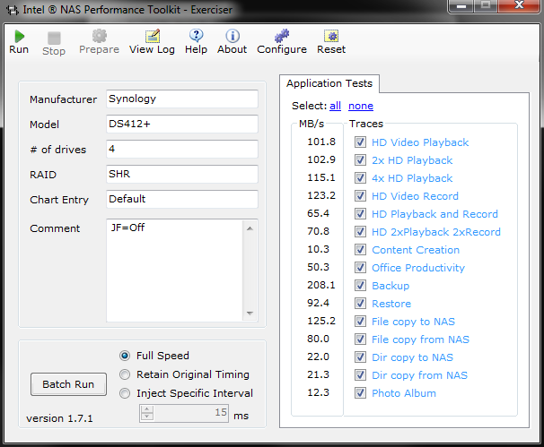Click the Reset toolbar icon
Viewport: 544px width, 447px height.
[331, 36]
